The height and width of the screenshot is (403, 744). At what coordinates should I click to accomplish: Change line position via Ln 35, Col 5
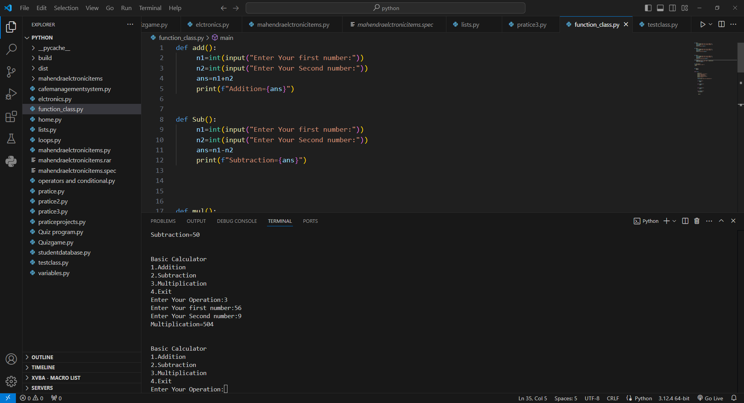coord(533,398)
